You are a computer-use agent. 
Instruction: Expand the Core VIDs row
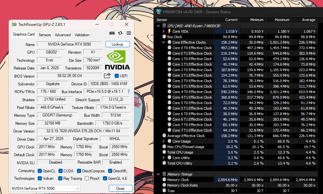coord(163,31)
